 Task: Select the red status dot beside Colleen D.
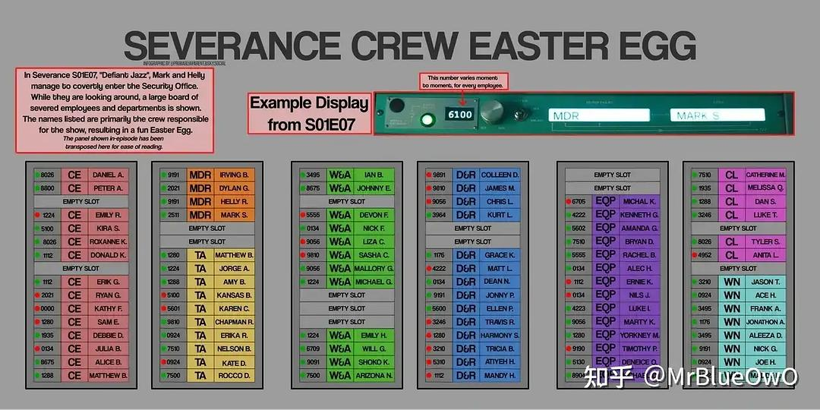point(427,175)
